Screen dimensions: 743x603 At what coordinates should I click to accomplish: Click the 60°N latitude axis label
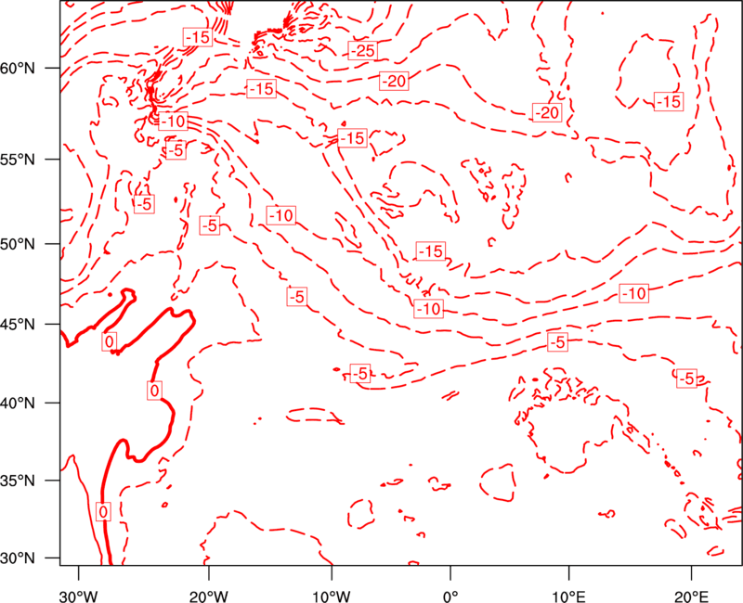tap(18, 69)
